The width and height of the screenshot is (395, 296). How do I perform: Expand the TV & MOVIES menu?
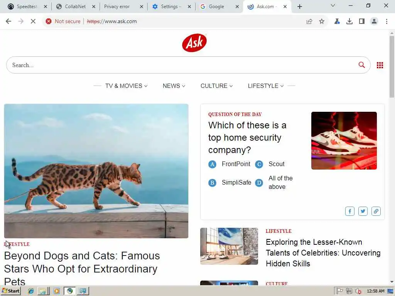coord(126,86)
